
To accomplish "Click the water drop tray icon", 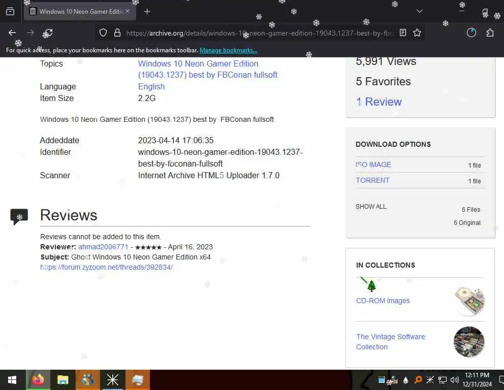I will point(405,380).
